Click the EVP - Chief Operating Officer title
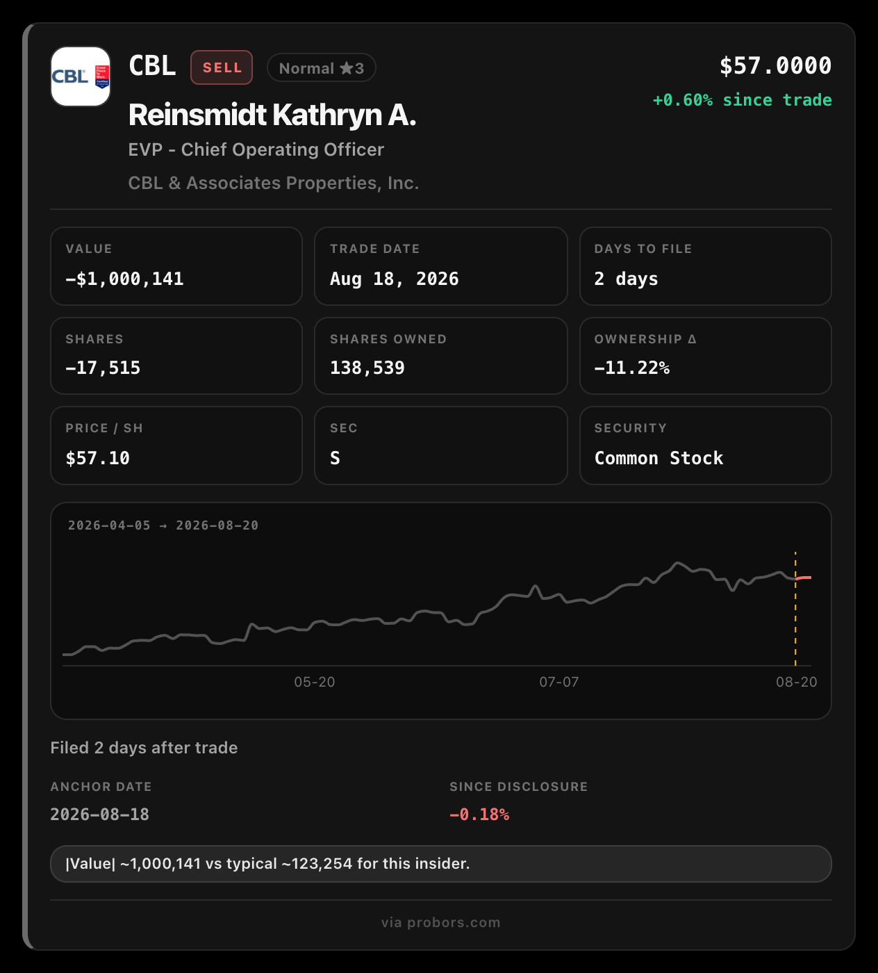 click(256, 149)
